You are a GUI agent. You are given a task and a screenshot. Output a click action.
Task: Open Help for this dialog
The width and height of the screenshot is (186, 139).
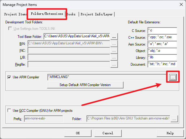[170, 133]
